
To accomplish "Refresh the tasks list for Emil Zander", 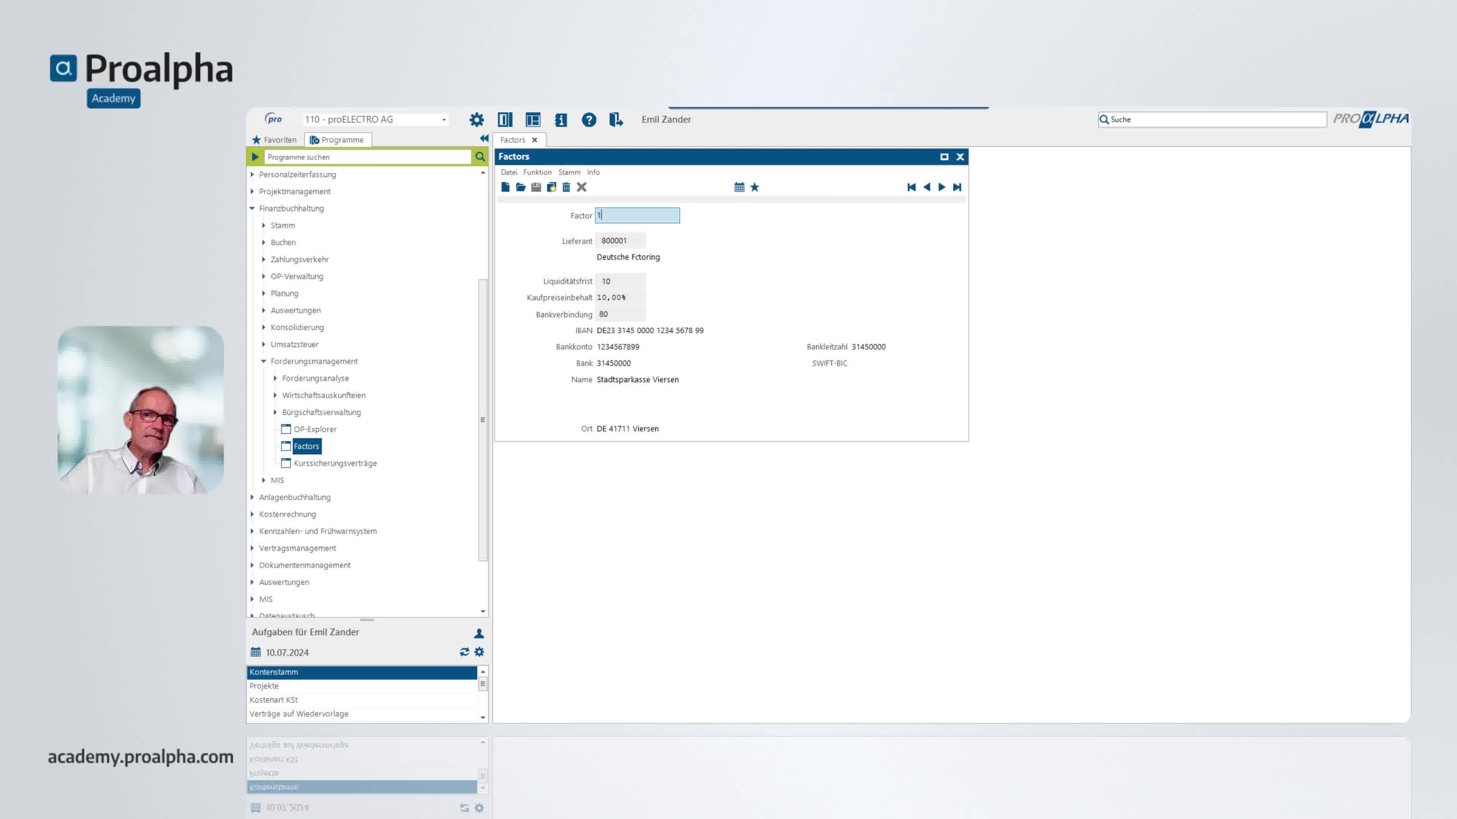I will click(x=464, y=652).
